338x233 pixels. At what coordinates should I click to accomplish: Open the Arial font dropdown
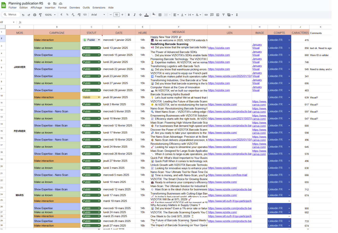(x=98, y=15)
